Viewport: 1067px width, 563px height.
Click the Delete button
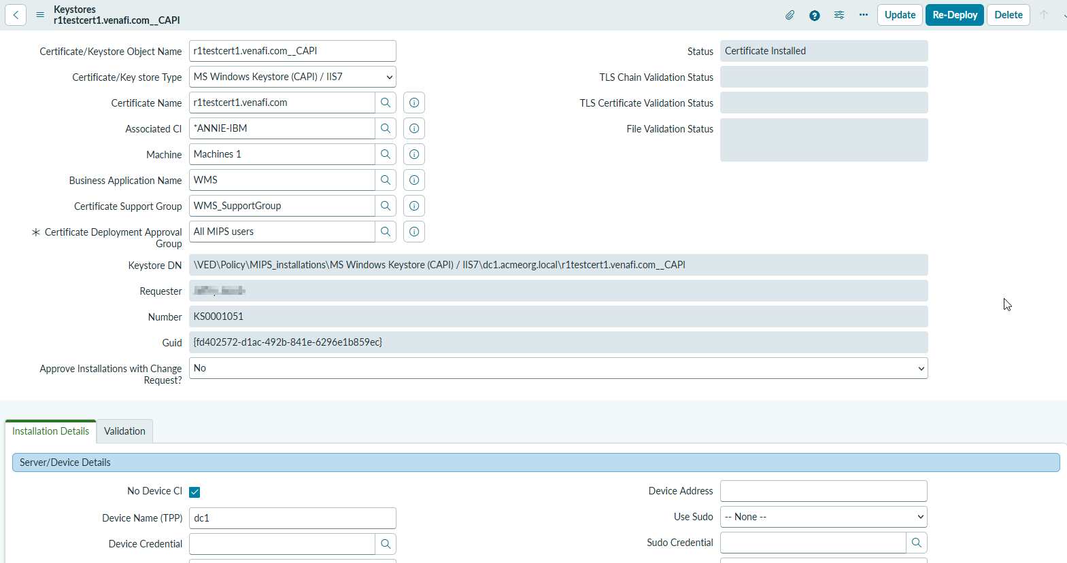[x=1009, y=15]
